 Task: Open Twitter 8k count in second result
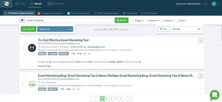point(68,89)
